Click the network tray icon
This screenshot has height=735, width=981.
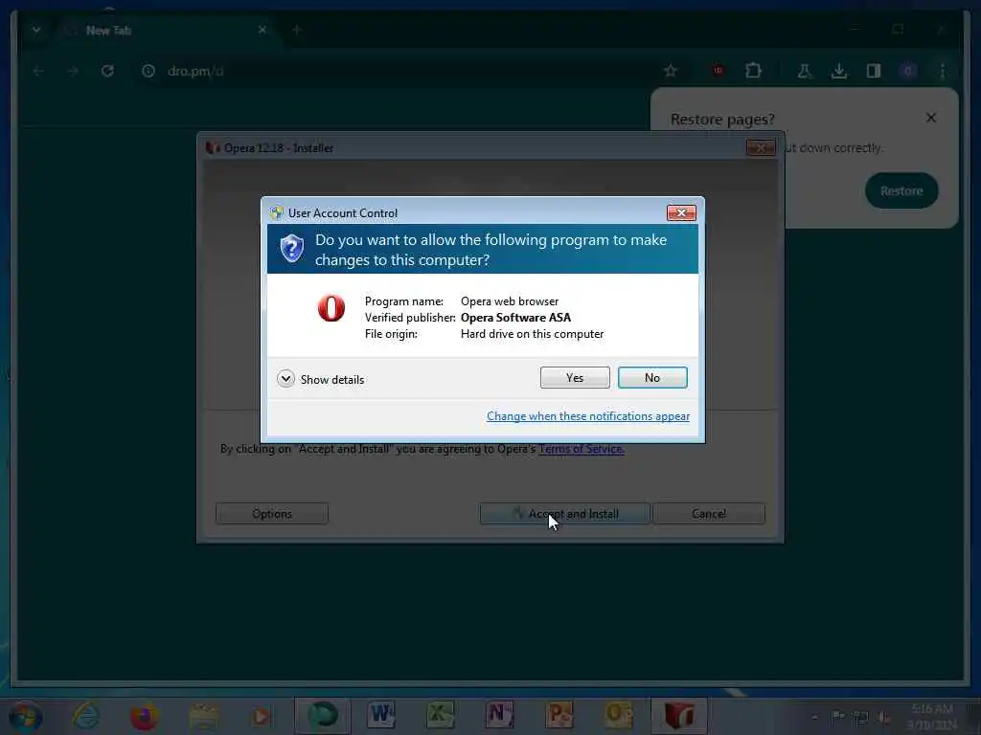tap(861, 717)
